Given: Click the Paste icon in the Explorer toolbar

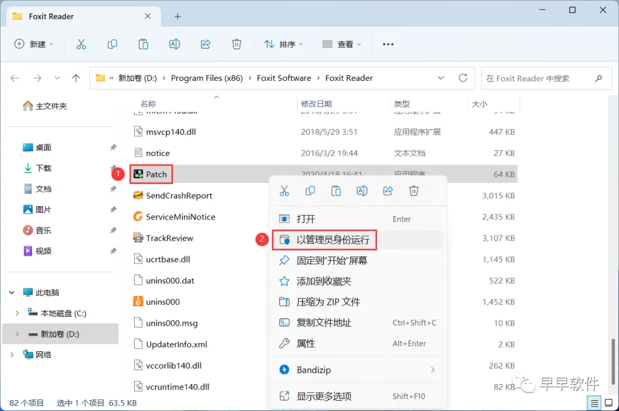Looking at the screenshot, I should point(143,44).
